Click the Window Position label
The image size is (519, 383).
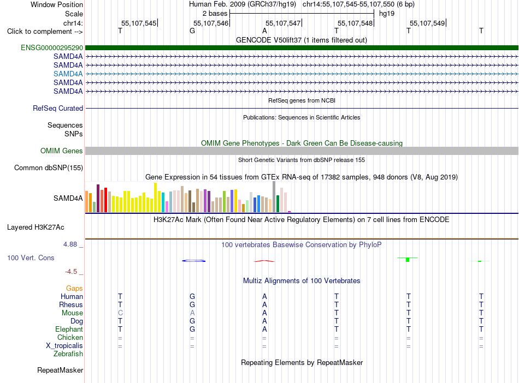[57, 4]
